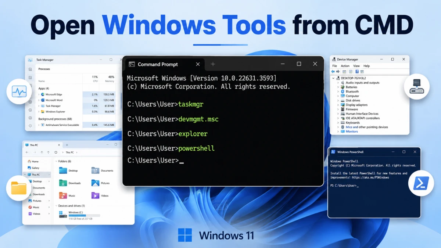Open the Action menu in Device Manager
Viewport: 441px width, 248px height.
(345, 66)
